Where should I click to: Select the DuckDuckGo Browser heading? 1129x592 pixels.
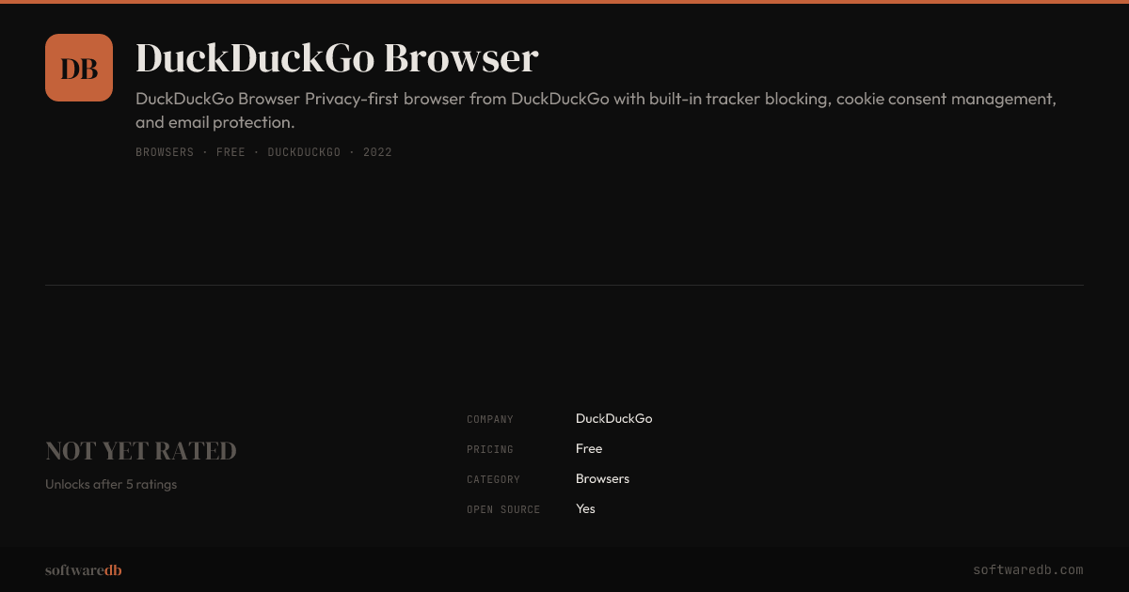point(337,58)
